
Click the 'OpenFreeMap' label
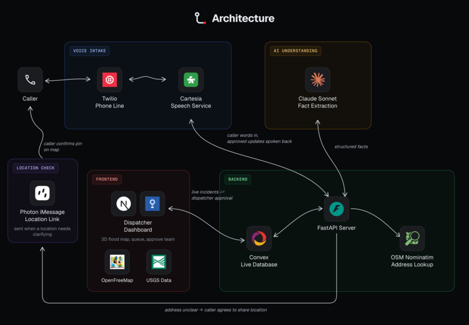coord(118,280)
